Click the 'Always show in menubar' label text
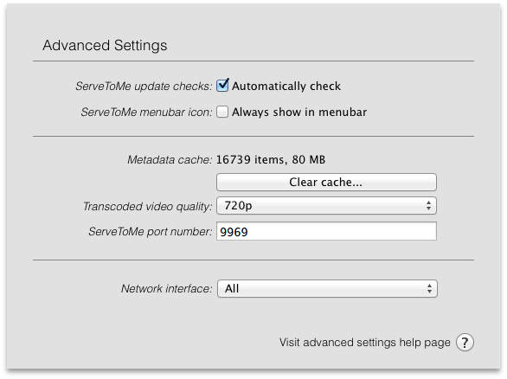 (x=299, y=112)
